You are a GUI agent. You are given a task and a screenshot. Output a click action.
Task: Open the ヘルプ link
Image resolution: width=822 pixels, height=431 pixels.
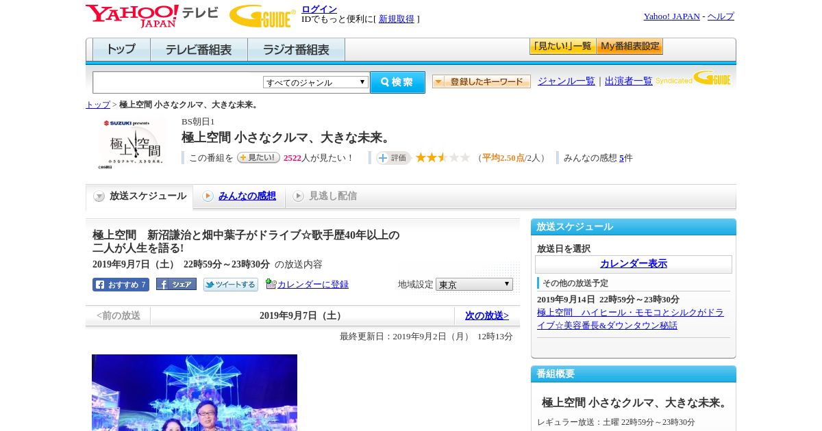[x=721, y=16]
